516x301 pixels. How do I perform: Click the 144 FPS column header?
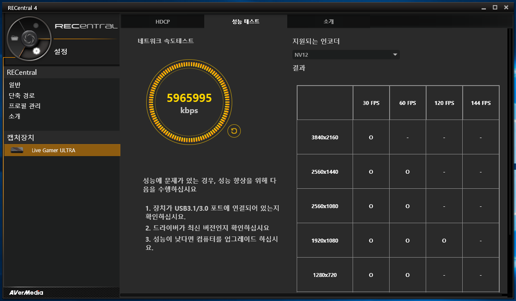481,103
